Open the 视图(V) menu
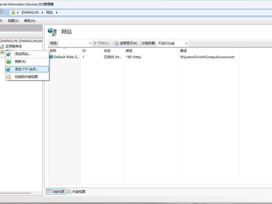 13,21
